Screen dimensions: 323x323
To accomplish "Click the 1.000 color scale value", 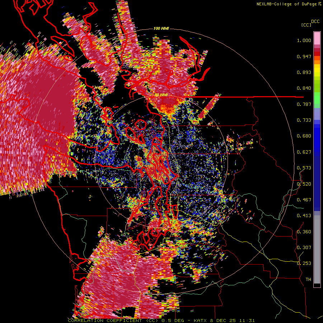I will 304,40.
